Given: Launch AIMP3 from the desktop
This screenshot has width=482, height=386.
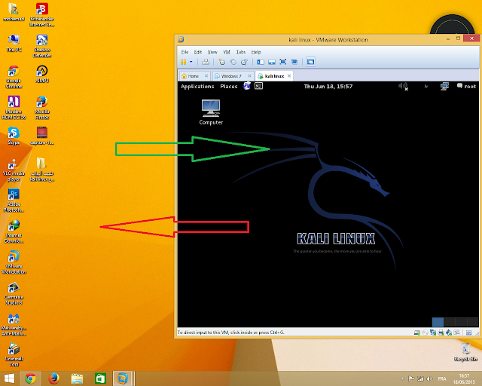Looking at the screenshot, I should (x=42, y=74).
